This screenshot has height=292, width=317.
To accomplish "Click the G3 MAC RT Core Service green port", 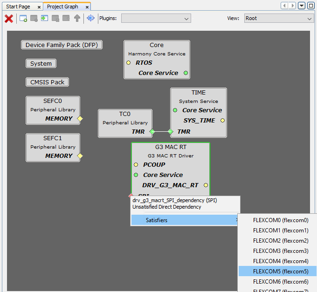I will pyautogui.click(x=136, y=175).
